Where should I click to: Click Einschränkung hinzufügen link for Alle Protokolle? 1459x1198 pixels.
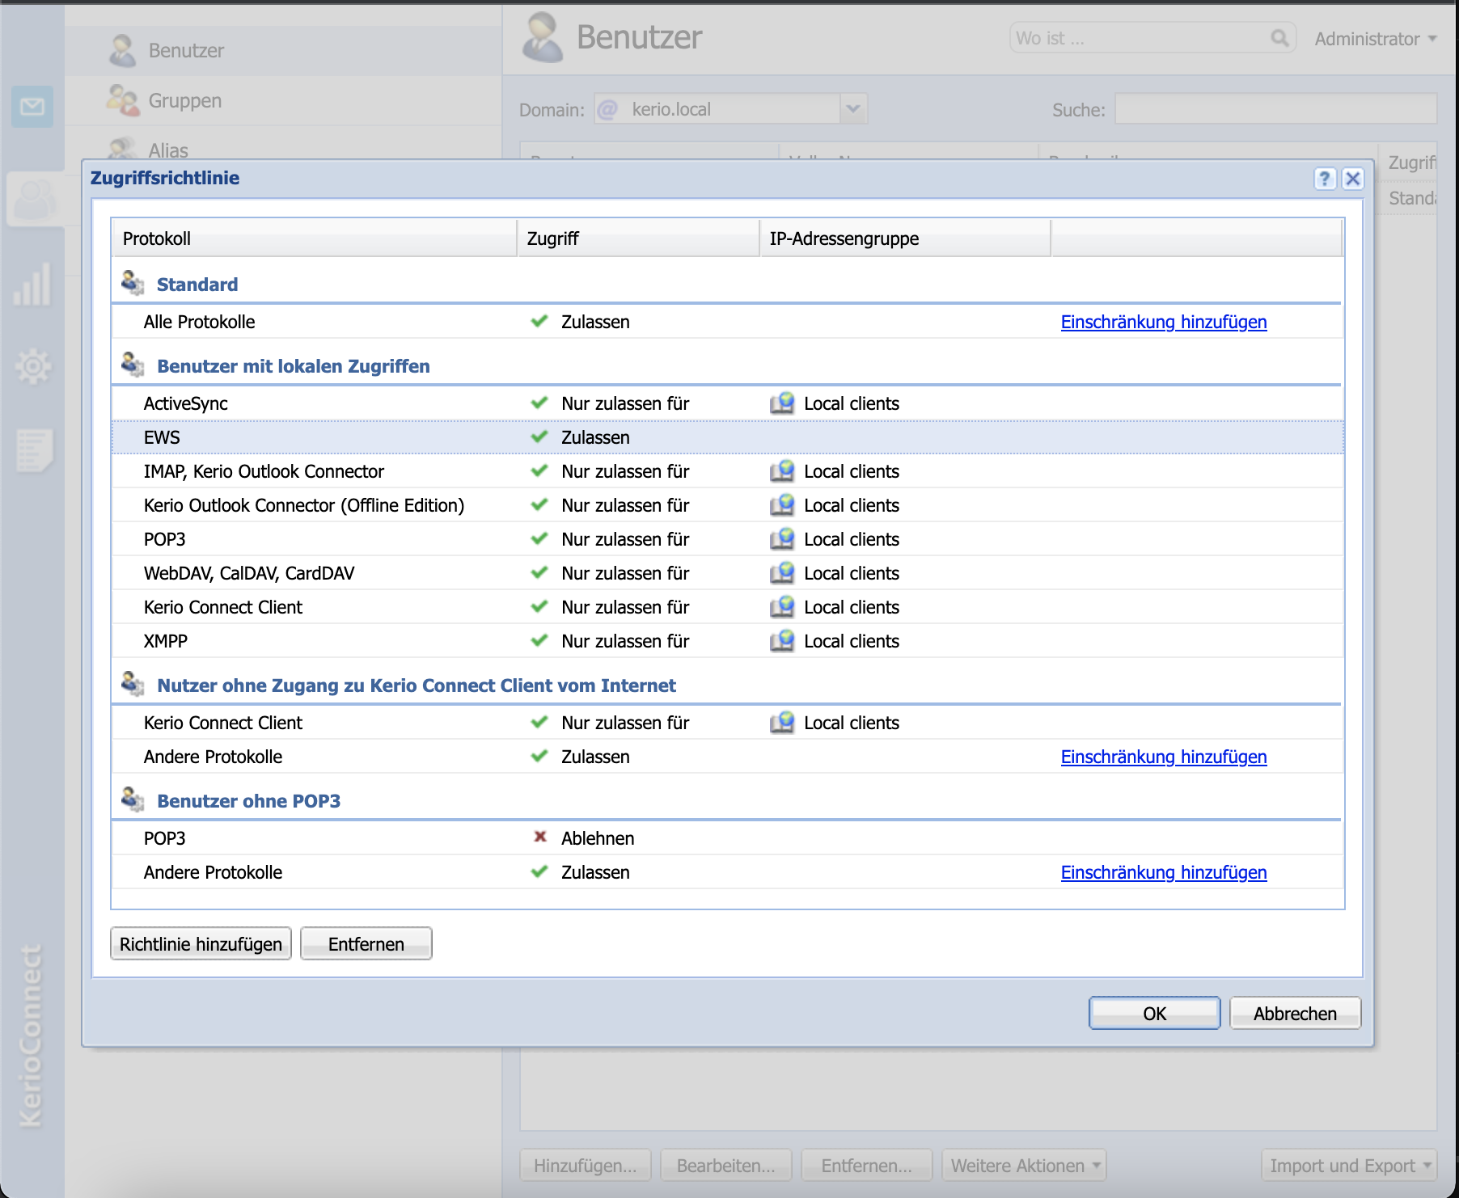(1163, 322)
